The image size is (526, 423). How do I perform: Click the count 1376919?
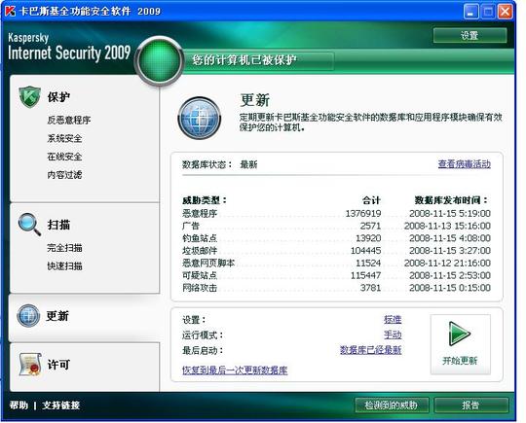(363, 213)
